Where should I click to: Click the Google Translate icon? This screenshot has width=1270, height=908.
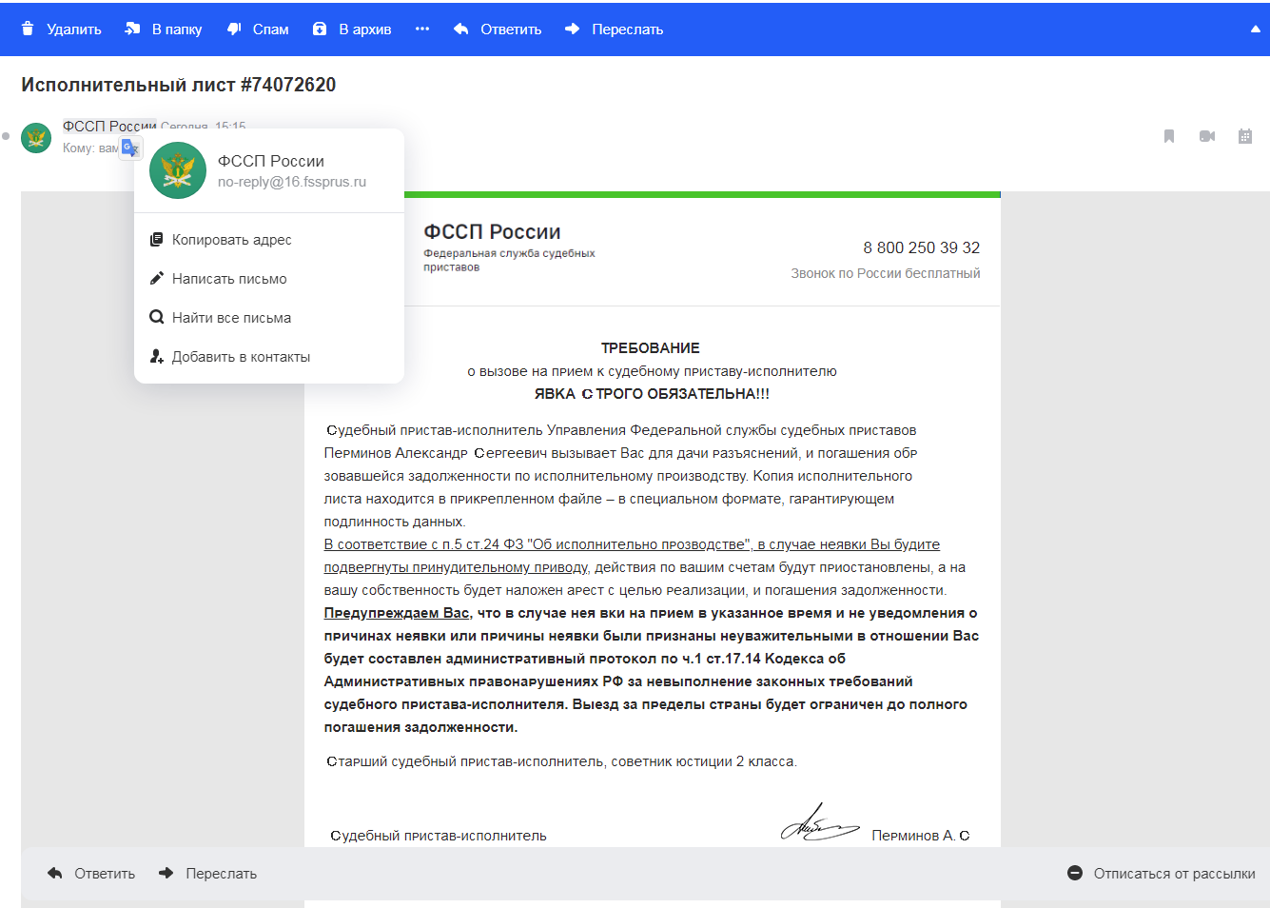click(130, 148)
